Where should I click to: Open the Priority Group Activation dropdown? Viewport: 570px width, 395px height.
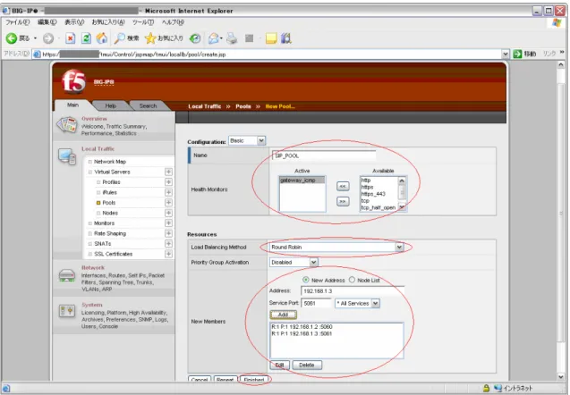click(x=294, y=262)
